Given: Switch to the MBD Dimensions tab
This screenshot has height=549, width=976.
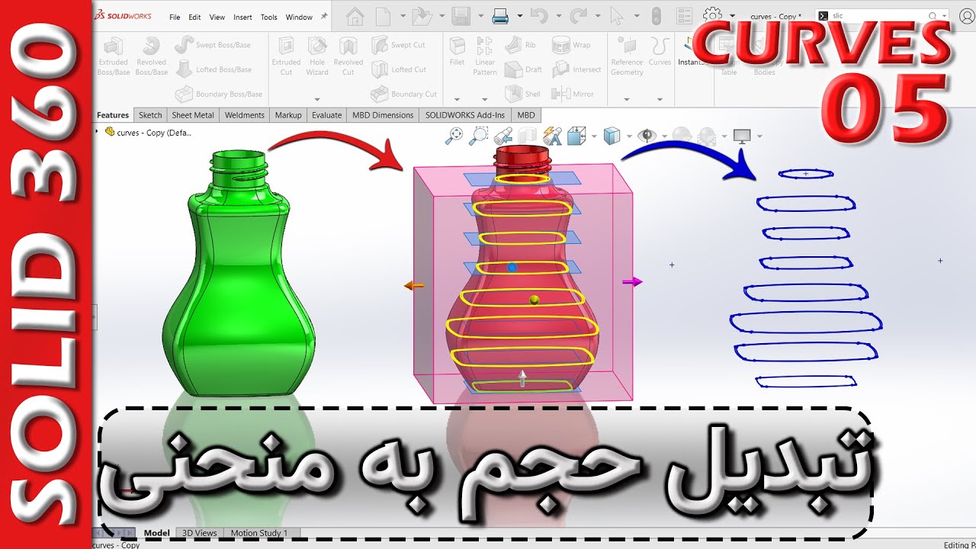Looking at the screenshot, I should 383,115.
